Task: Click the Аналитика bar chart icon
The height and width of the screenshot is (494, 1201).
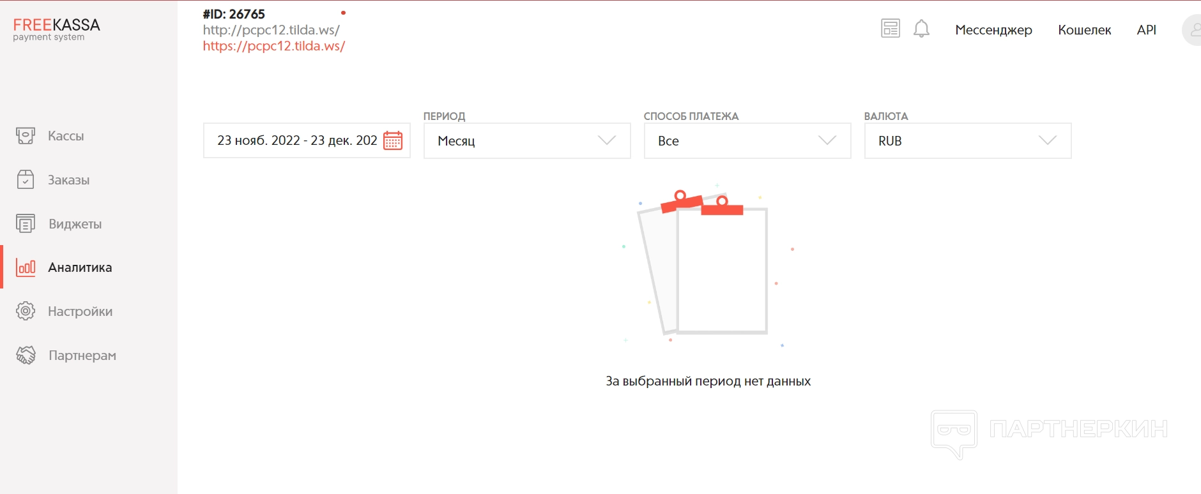Action: [26, 267]
